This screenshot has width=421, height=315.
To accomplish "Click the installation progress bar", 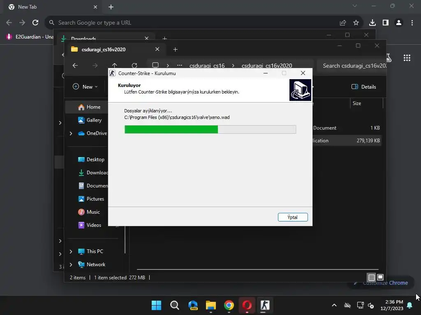I will tap(210, 129).
